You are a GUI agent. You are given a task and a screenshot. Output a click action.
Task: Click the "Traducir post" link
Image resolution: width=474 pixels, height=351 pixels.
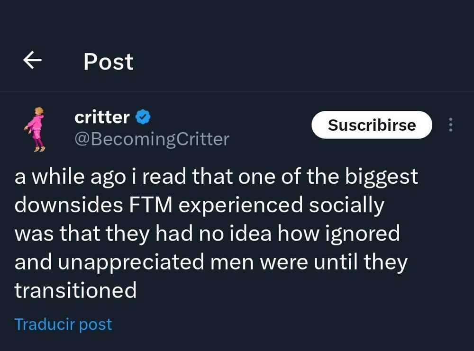pyautogui.click(x=64, y=324)
